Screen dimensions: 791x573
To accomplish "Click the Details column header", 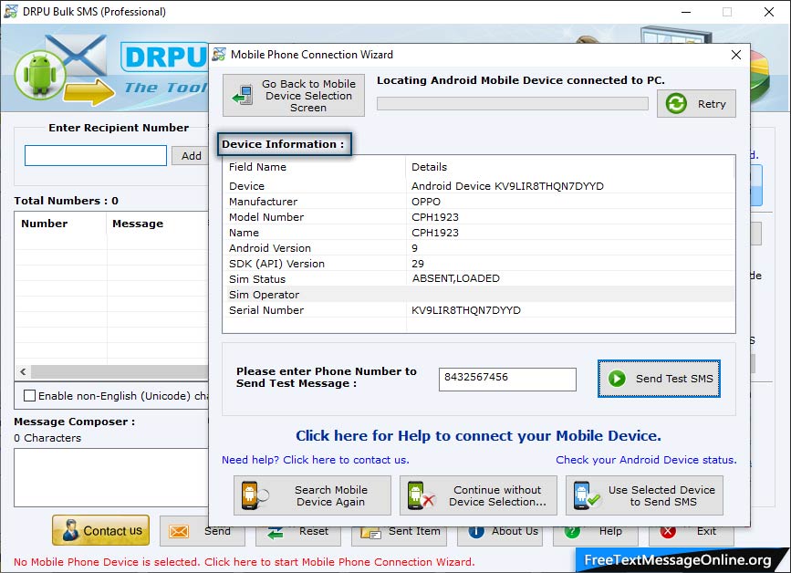I will pos(570,167).
